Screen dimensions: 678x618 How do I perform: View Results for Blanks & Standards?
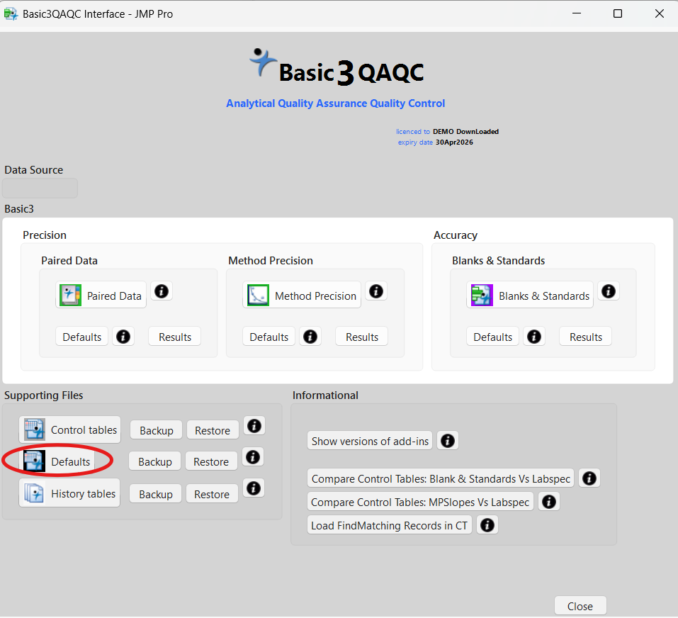coord(585,336)
